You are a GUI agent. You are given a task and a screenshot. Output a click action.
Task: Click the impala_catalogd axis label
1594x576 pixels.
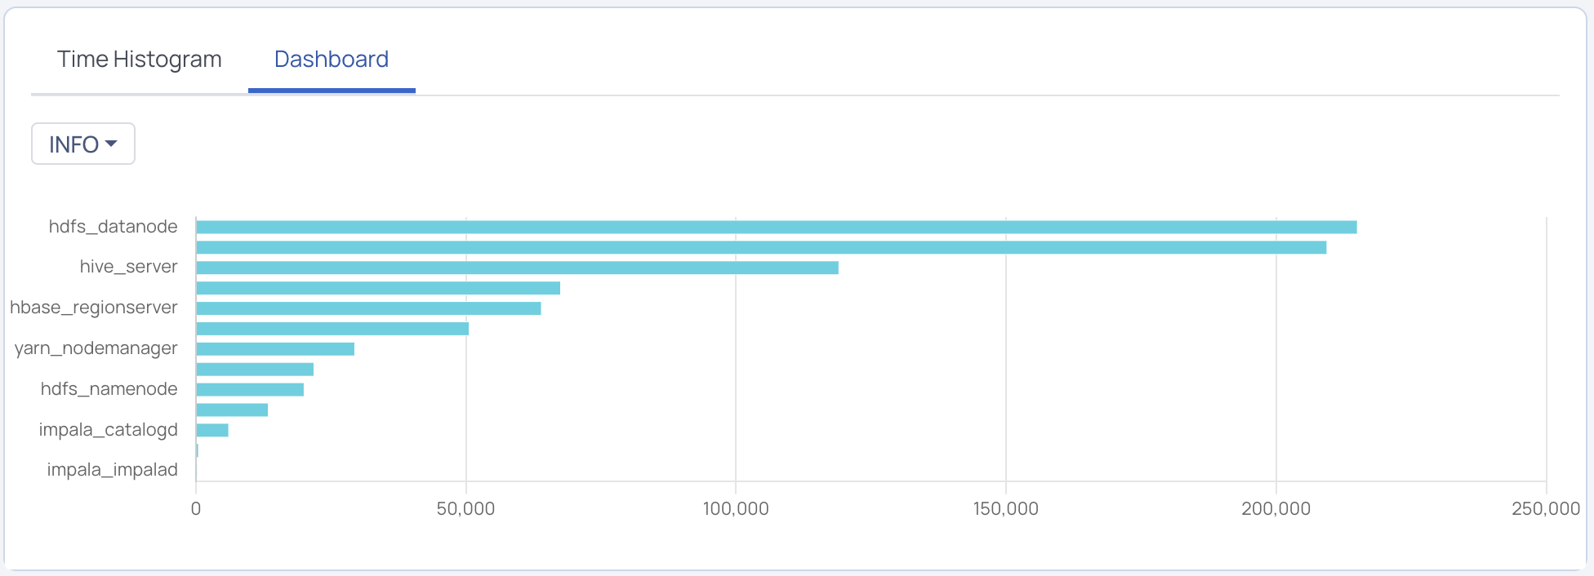point(108,430)
